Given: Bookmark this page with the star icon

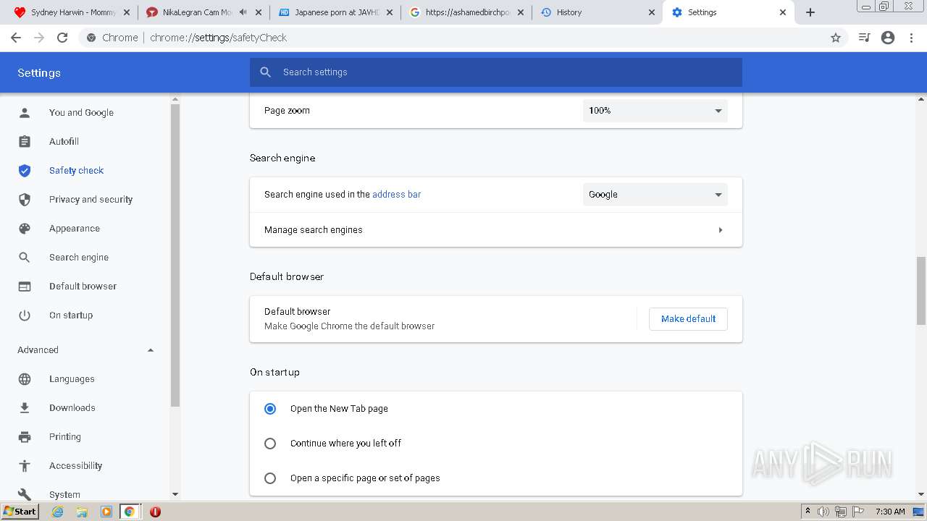Looking at the screenshot, I should click(x=836, y=38).
